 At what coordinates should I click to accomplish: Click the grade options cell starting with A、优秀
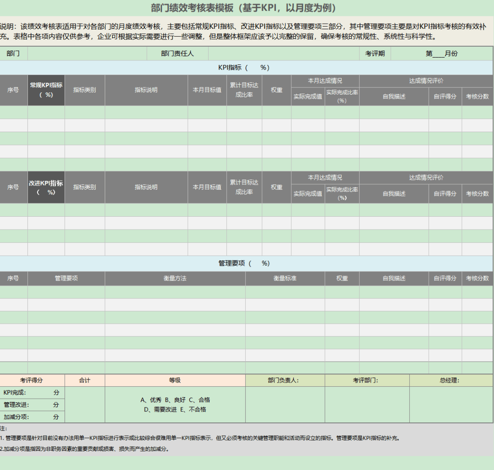coord(175,405)
